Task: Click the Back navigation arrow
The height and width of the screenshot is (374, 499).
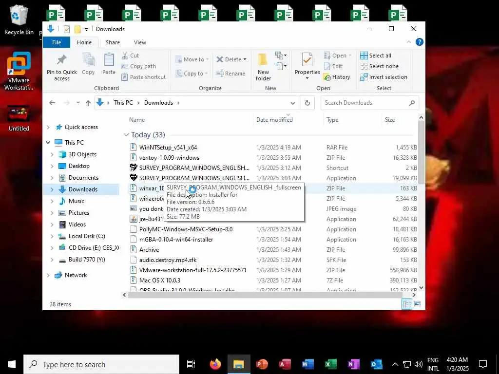Action: 52,103
